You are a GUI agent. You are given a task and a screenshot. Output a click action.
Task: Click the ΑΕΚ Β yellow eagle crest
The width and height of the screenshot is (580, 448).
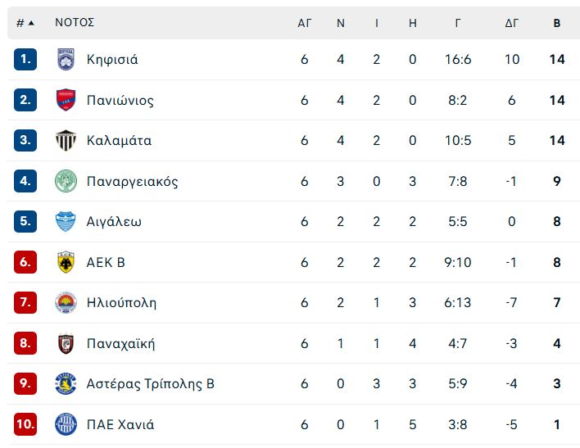tap(66, 262)
